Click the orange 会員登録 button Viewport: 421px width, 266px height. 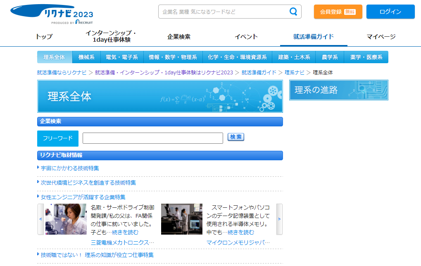tap(338, 12)
